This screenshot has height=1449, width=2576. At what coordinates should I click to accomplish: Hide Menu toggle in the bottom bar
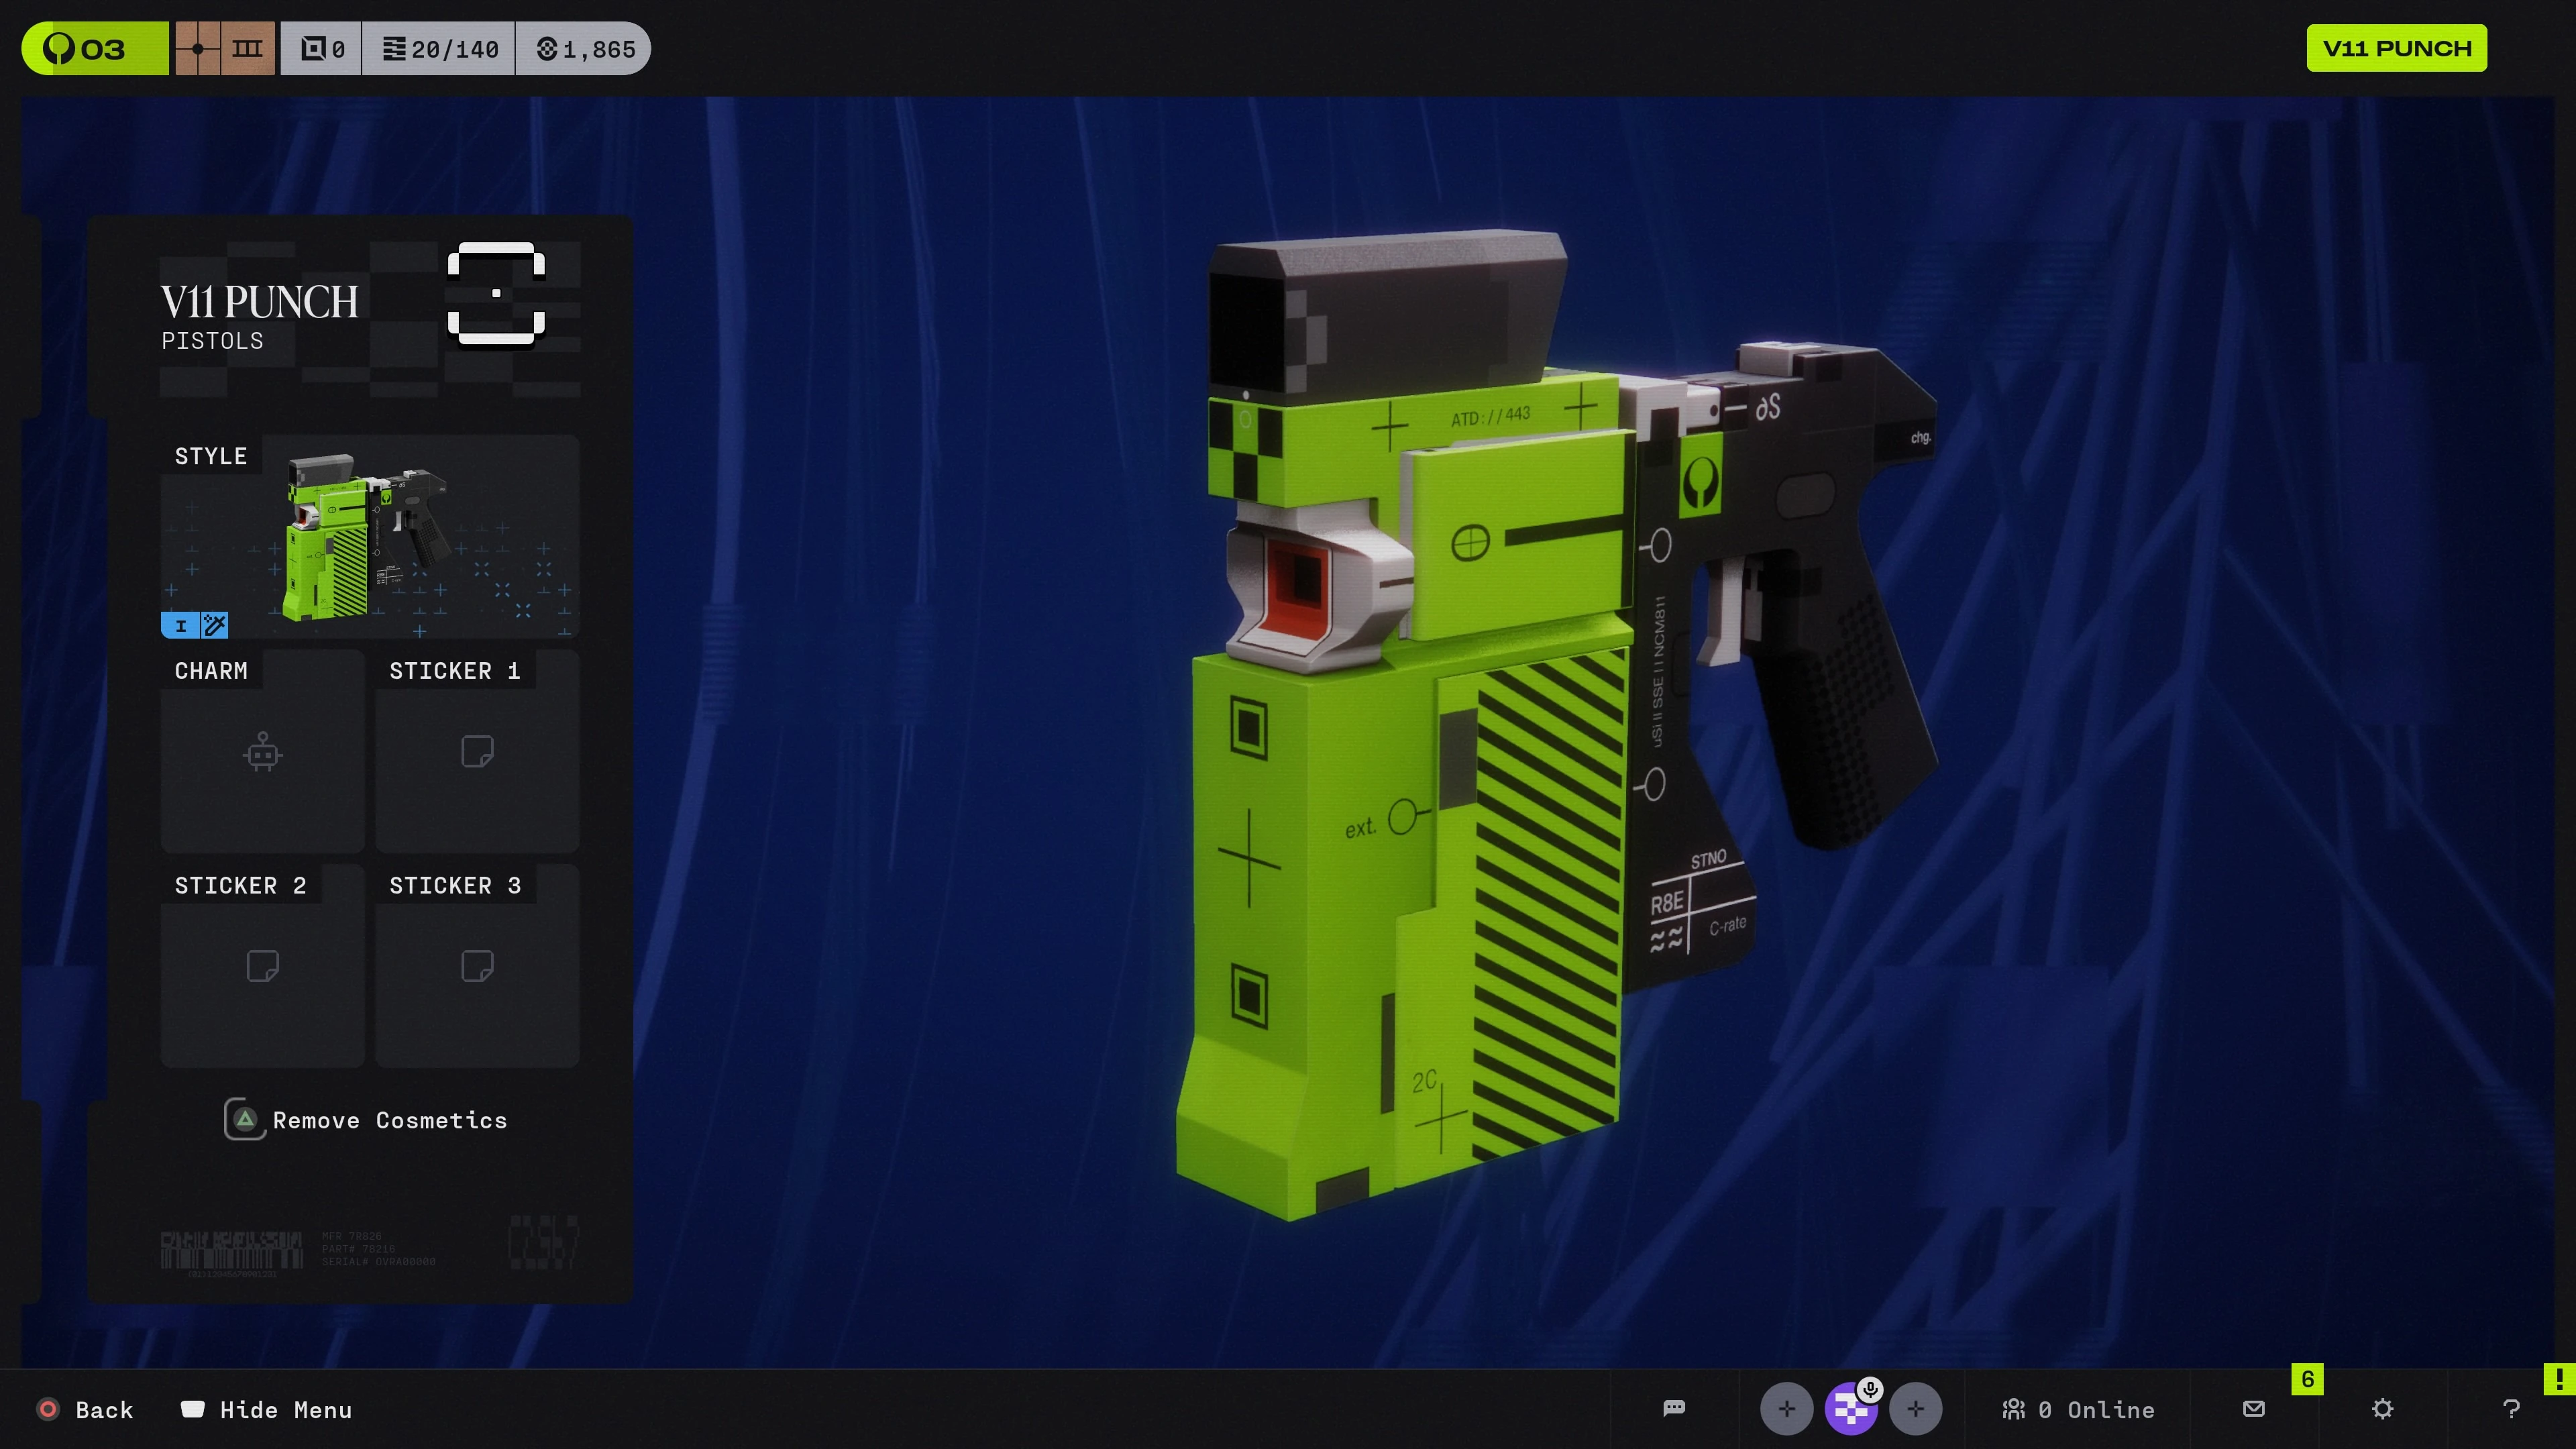[x=267, y=1409]
